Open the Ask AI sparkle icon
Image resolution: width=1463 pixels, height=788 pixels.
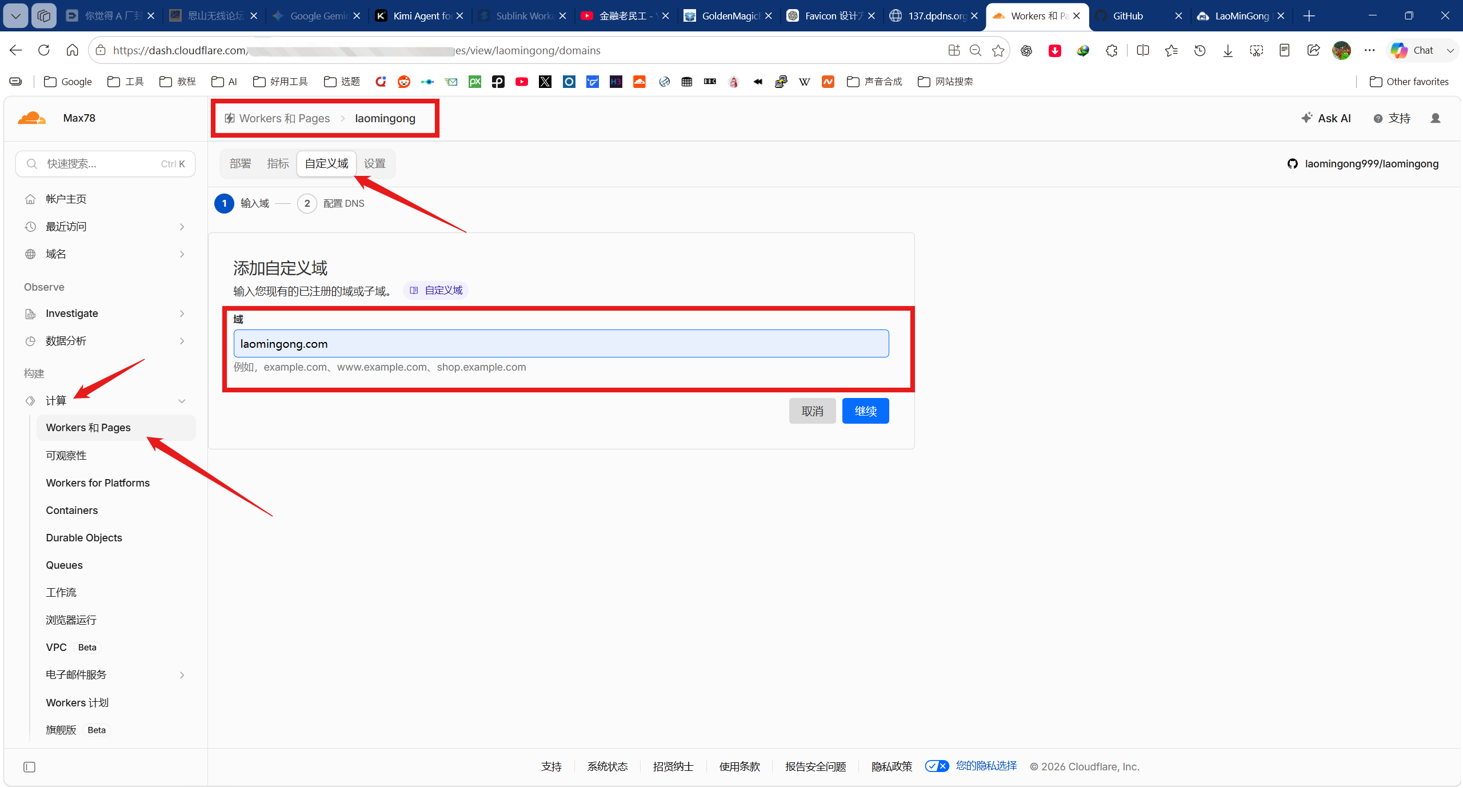(x=1306, y=118)
